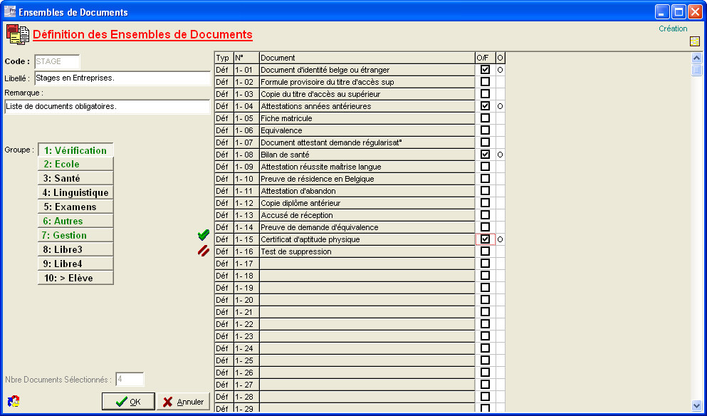Click the Définition des Ensembles de Documents heading

point(142,35)
